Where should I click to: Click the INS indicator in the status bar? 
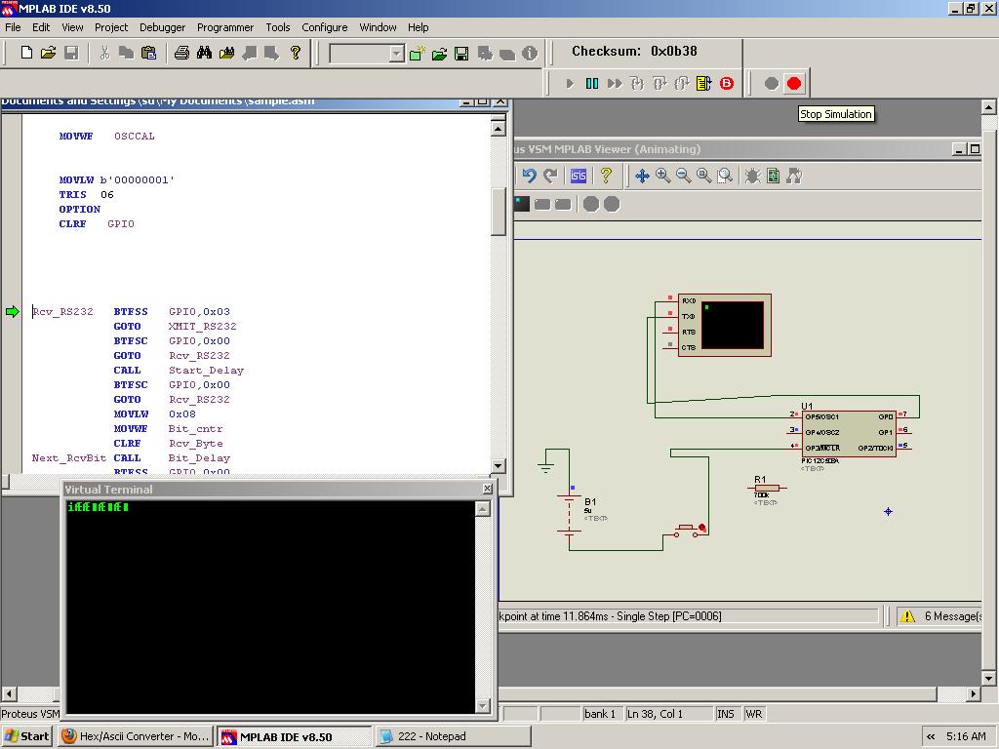pyautogui.click(x=726, y=714)
